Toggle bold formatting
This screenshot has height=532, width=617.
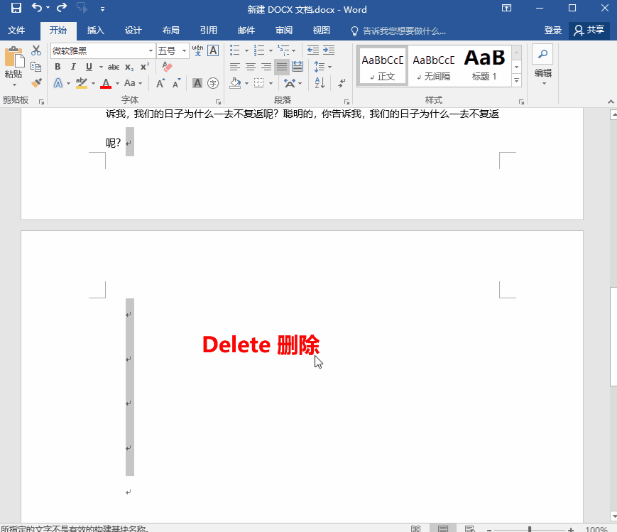tap(58, 66)
